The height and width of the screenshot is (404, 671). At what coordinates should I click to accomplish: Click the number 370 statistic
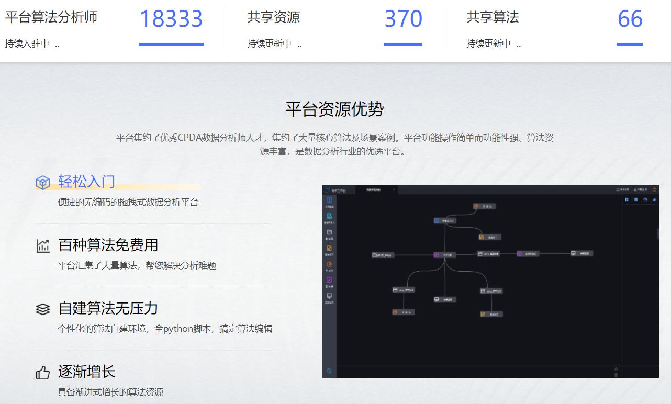[403, 19]
